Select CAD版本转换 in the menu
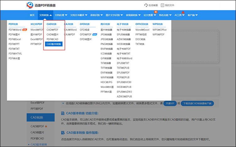This screenshot has height=147, width=236. tap(54, 44)
